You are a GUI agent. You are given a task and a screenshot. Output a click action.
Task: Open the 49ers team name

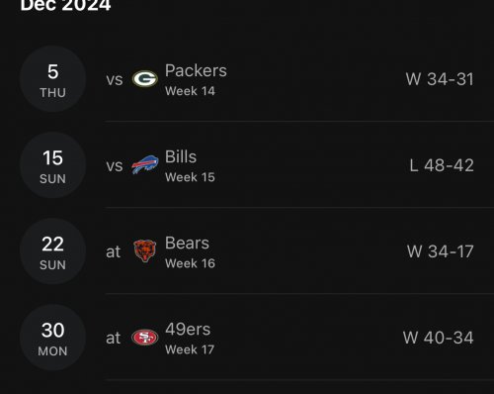point(188,329)
